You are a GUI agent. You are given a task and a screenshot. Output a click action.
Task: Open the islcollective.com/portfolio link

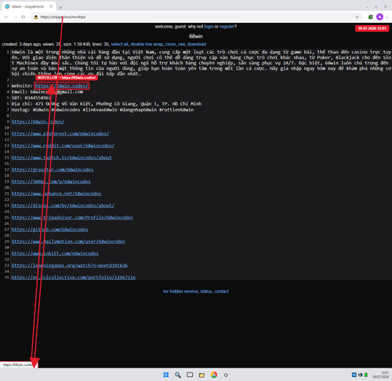pyautogui.click(x=74, y=278)
